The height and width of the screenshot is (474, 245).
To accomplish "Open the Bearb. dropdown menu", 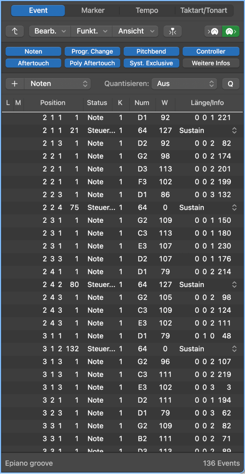I will [50, 31].
